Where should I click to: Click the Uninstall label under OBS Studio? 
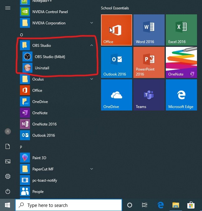coord(42,68)
